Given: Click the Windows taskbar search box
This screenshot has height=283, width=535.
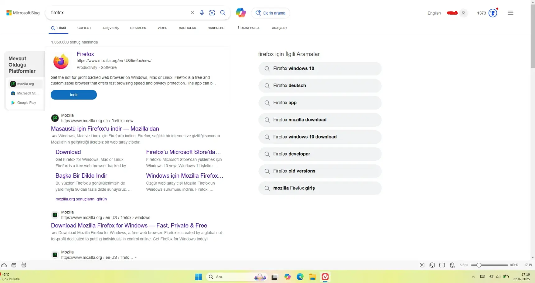Looking at the screenshot, I should click(x=237, y=277).
